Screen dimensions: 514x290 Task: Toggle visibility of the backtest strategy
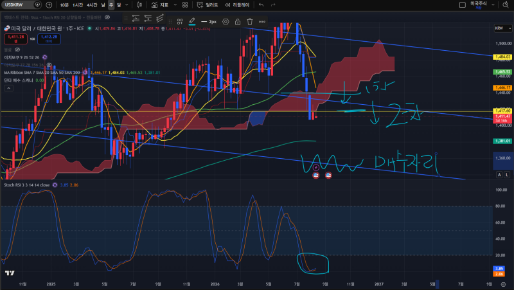107,17
